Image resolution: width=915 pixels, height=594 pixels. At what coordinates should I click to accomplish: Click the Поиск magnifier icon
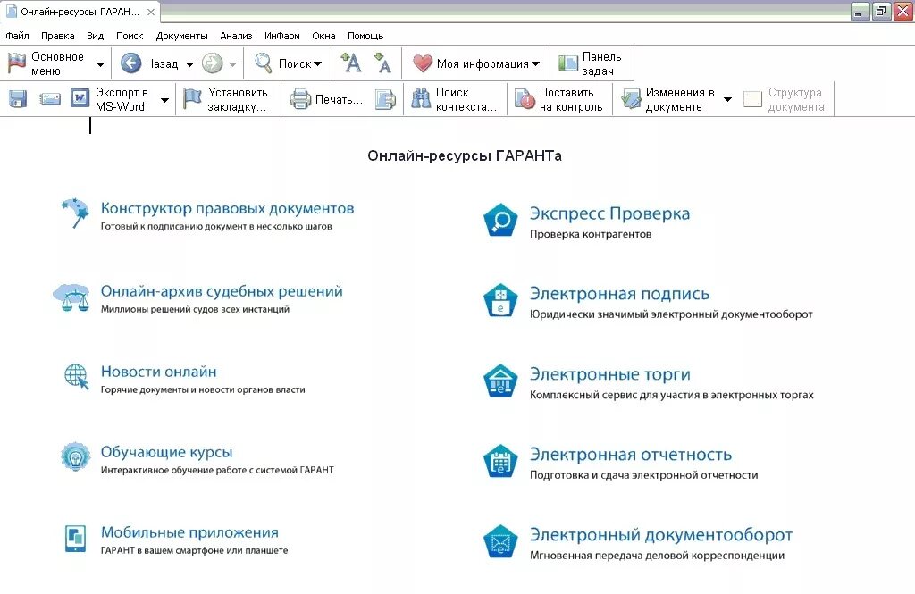pos(264,63)
